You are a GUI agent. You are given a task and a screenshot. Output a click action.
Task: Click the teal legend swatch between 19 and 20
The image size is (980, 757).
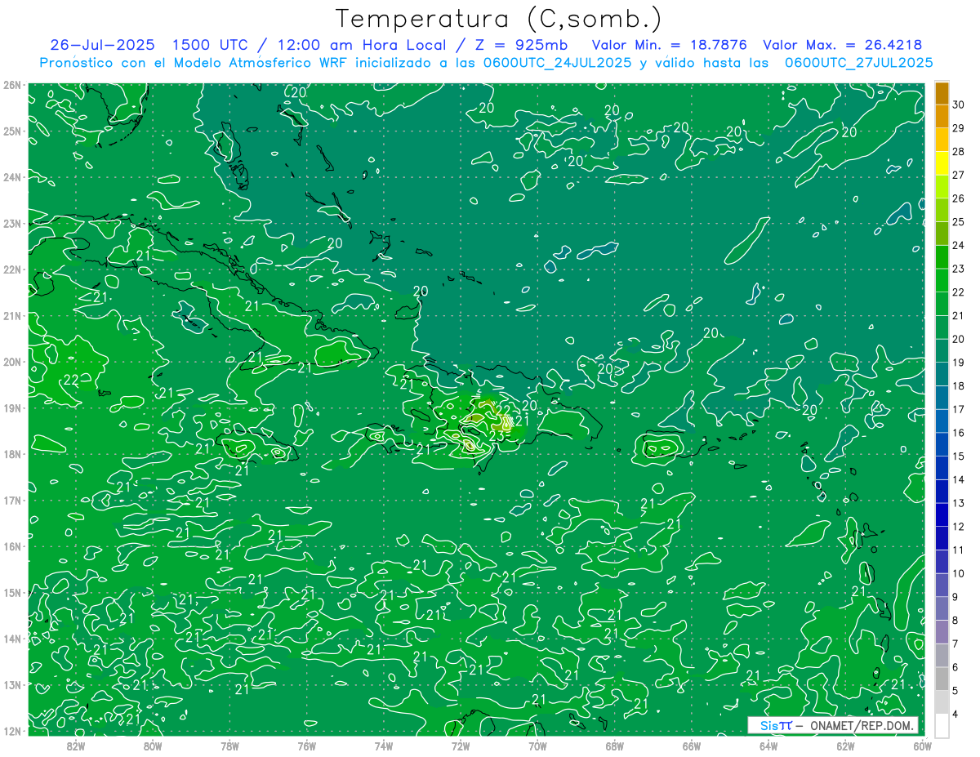(x=942, y=350)
